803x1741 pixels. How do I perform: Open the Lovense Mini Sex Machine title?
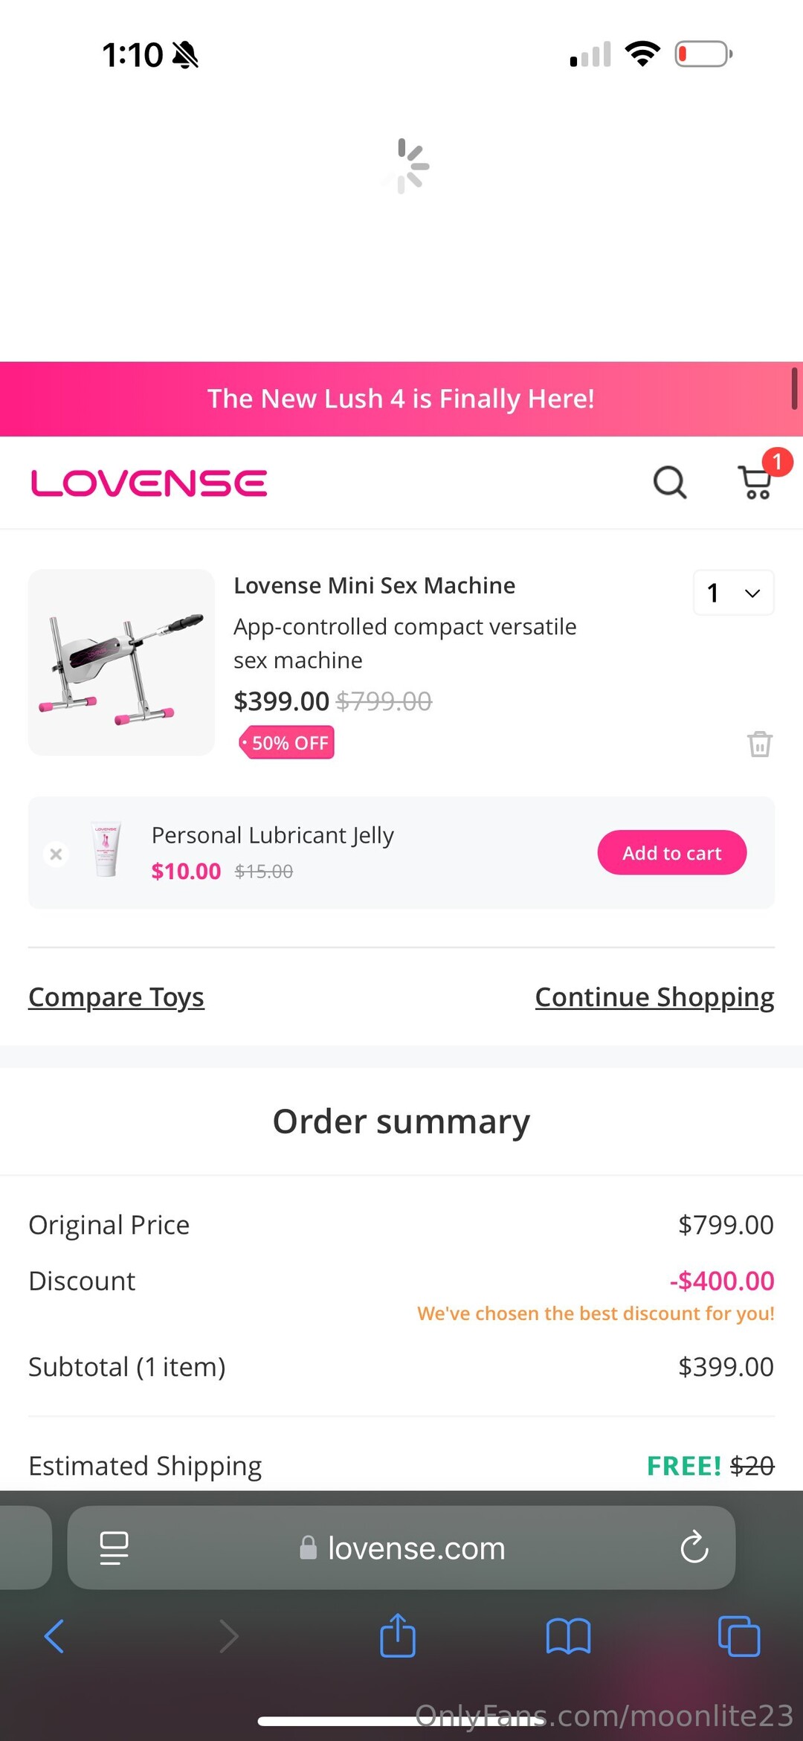(374, 586)
